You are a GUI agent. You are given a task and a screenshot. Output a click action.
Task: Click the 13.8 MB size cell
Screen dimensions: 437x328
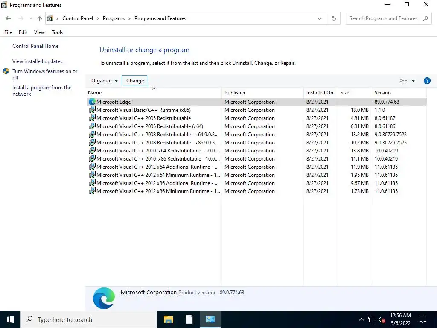pyautogui.click(x=359, y=151)
